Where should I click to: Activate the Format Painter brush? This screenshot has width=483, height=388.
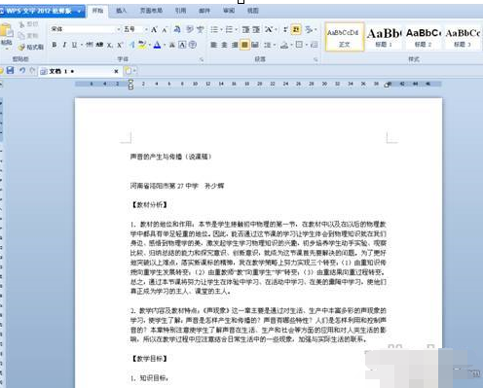(x=31, y=47)
